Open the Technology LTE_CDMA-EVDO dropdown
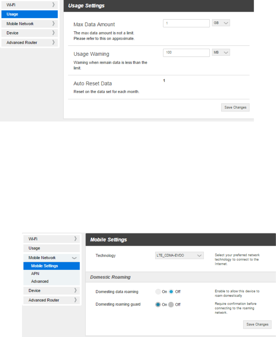The image size is (276, 337). tap(179, 255)
